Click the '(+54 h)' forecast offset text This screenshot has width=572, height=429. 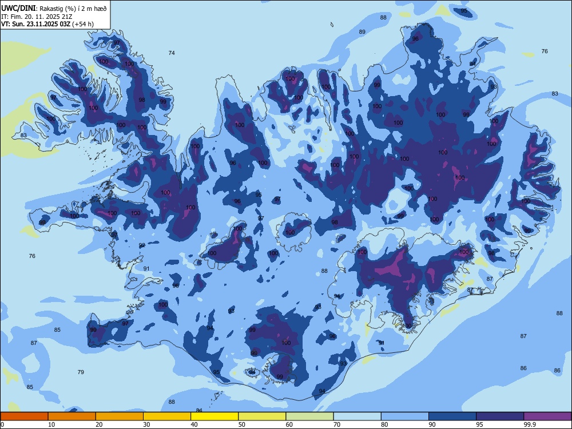83,24
